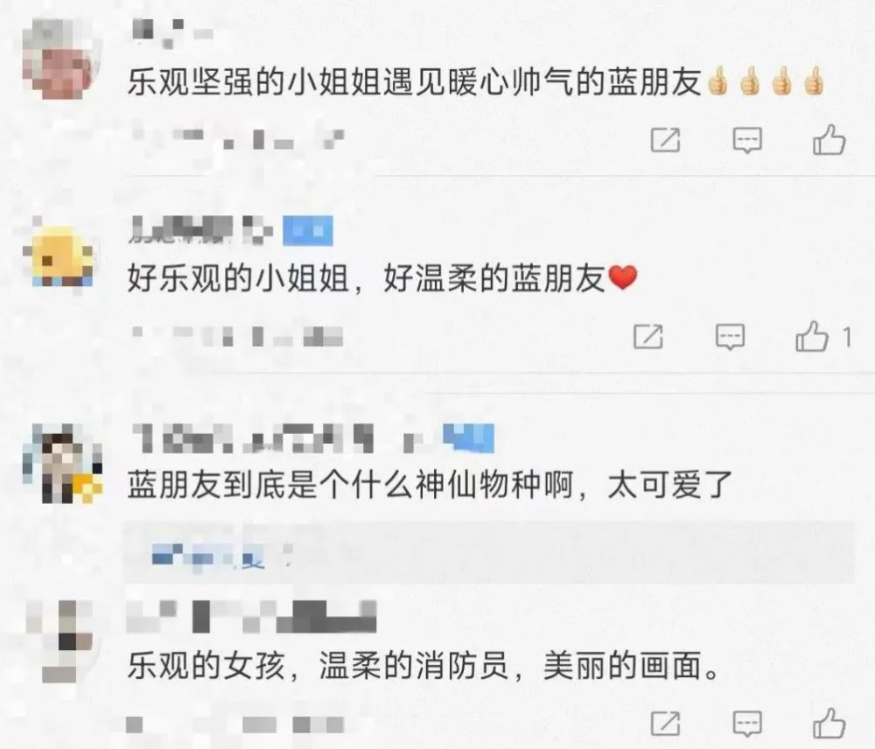Open the first commenter's pixelated profile avatar
This screenshot has width=875, height=749.
point(63,59)
